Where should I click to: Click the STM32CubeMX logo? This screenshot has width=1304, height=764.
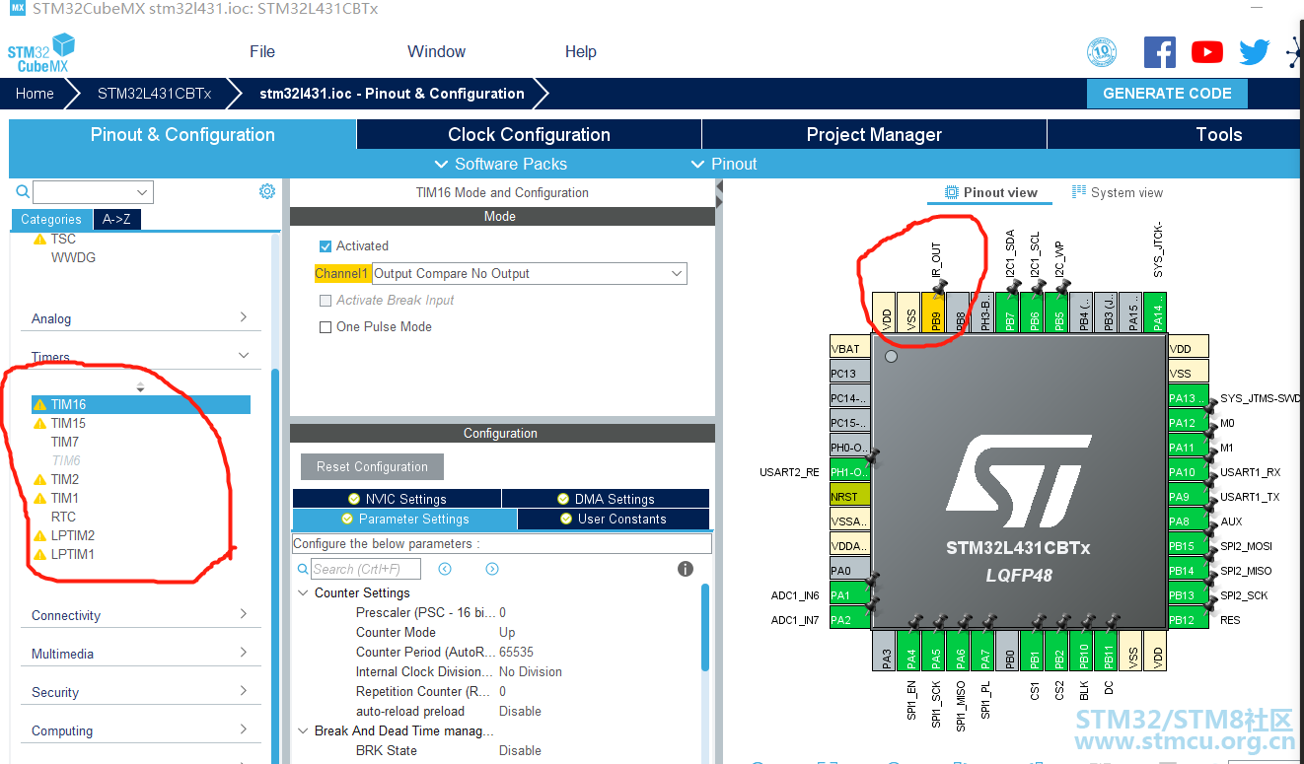click(41, 52)
